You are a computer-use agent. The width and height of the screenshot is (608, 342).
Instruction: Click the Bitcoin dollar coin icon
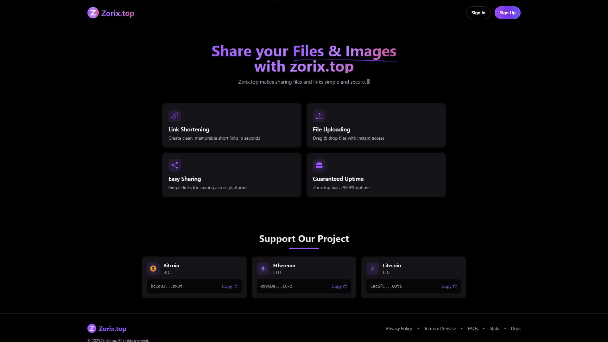(x=154, y=268)
